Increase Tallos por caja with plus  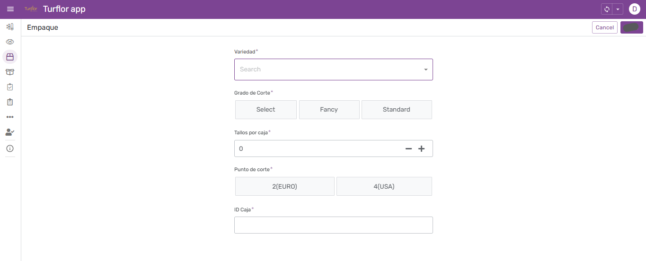(x=422, y=148)
